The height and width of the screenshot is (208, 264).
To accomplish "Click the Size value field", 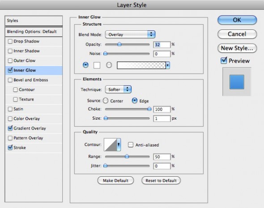I will coord(162,119).
